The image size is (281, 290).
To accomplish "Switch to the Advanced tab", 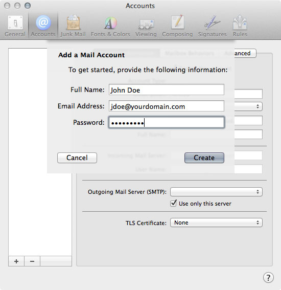I will [245, 53].
